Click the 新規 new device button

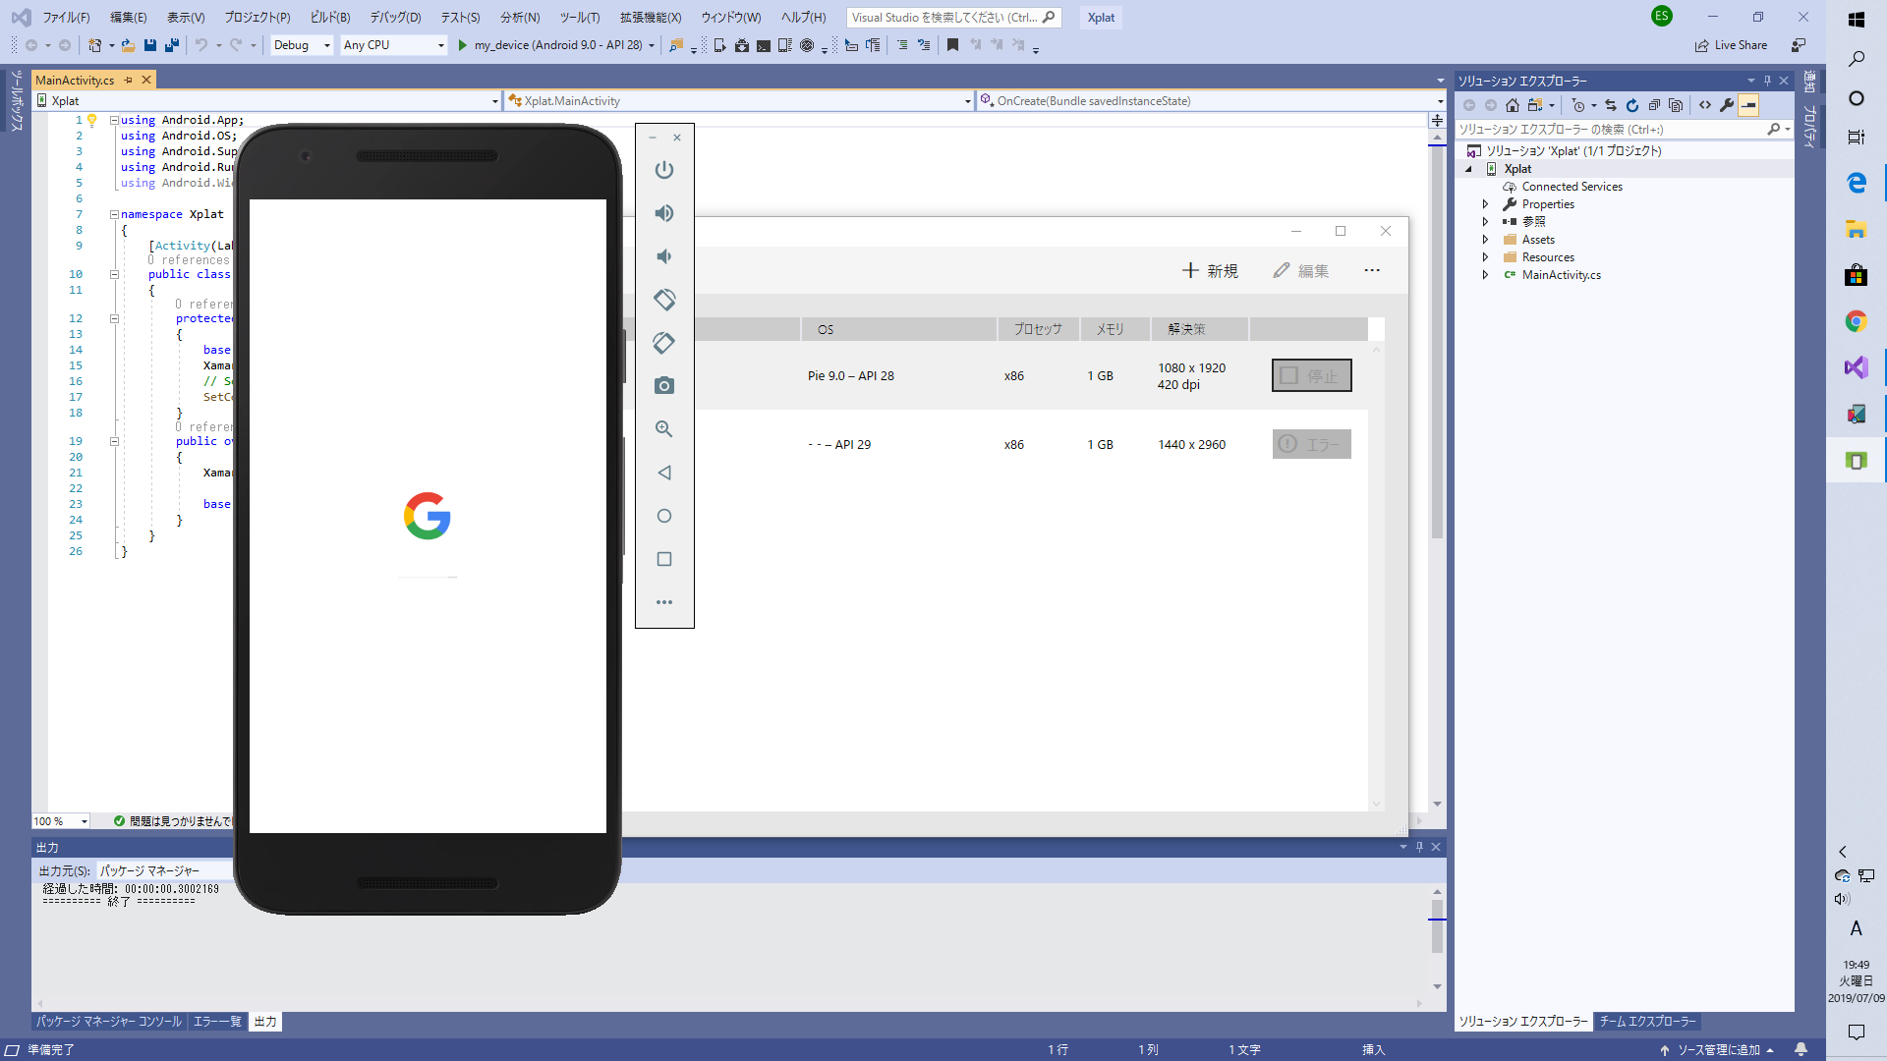coord(1210,271)
